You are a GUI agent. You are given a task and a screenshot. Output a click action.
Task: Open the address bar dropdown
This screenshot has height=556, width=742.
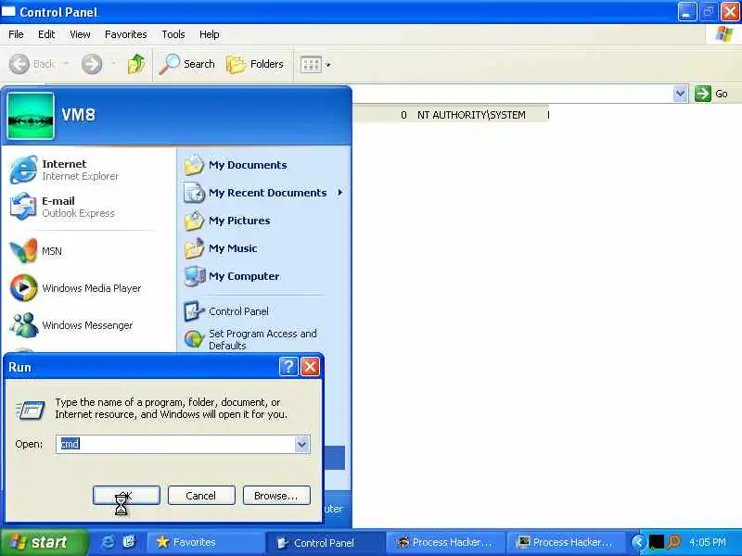coord(680,94)
